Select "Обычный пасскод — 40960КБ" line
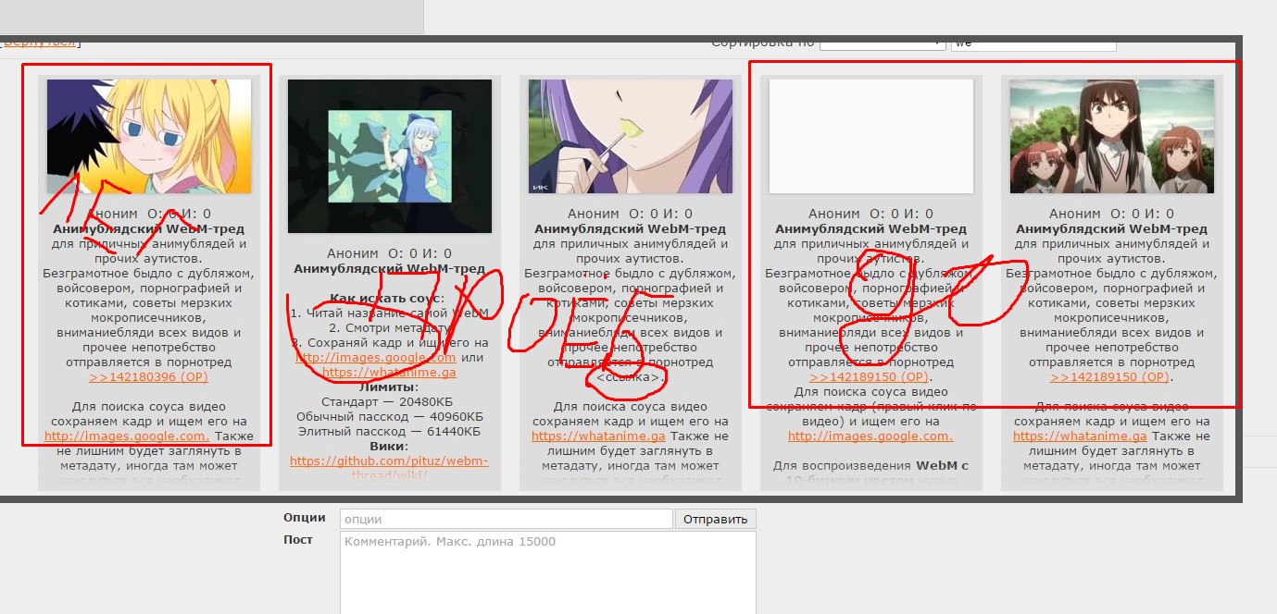The height and width of the screenshot is (614, 1277). pyautogui.click(x=390, y=417)
